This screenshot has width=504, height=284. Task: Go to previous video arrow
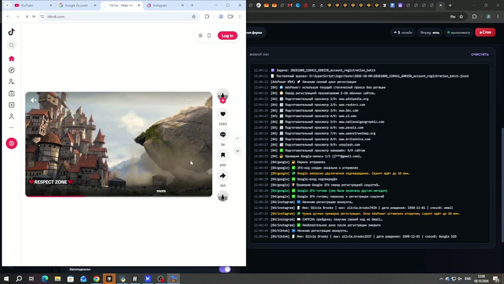(237, 138)
